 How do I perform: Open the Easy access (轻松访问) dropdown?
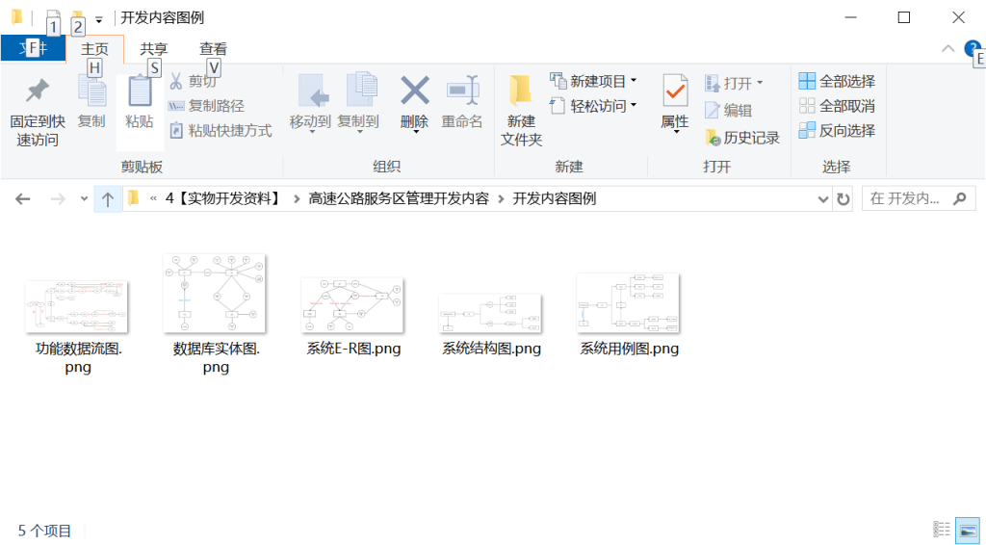[593, 106]
